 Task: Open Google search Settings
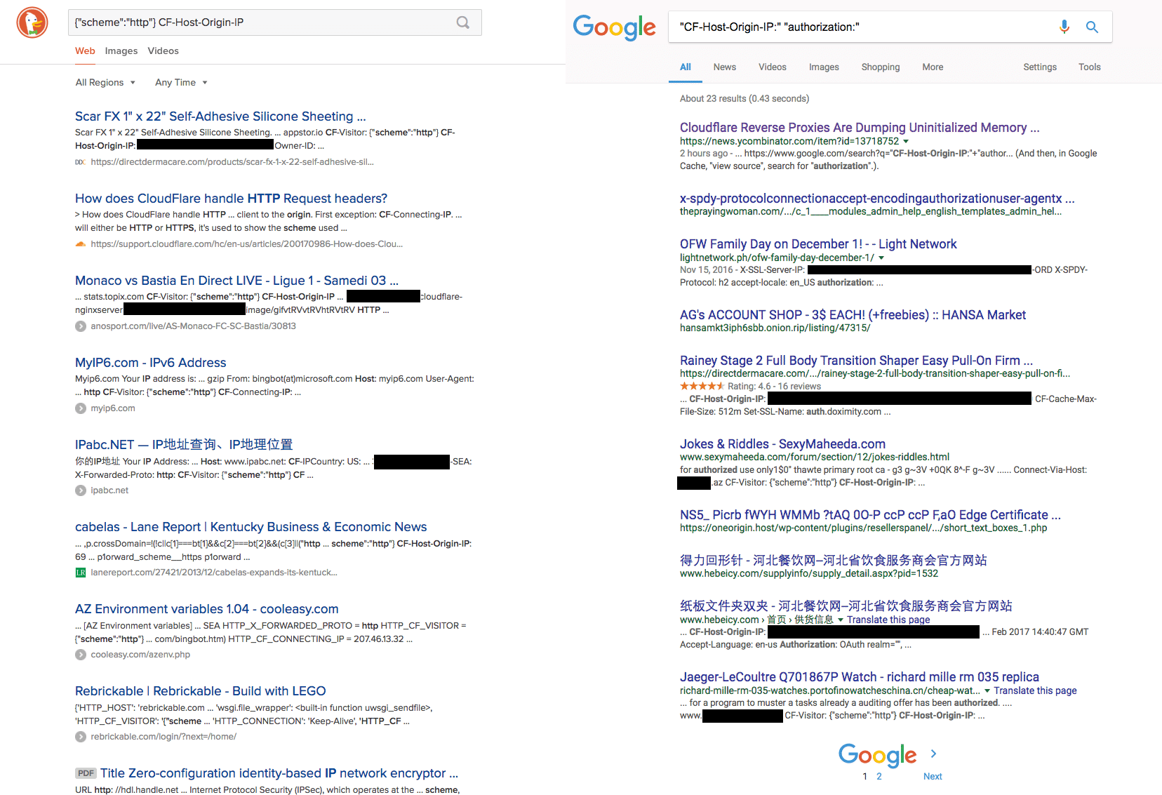click(x=1040, y=67)
